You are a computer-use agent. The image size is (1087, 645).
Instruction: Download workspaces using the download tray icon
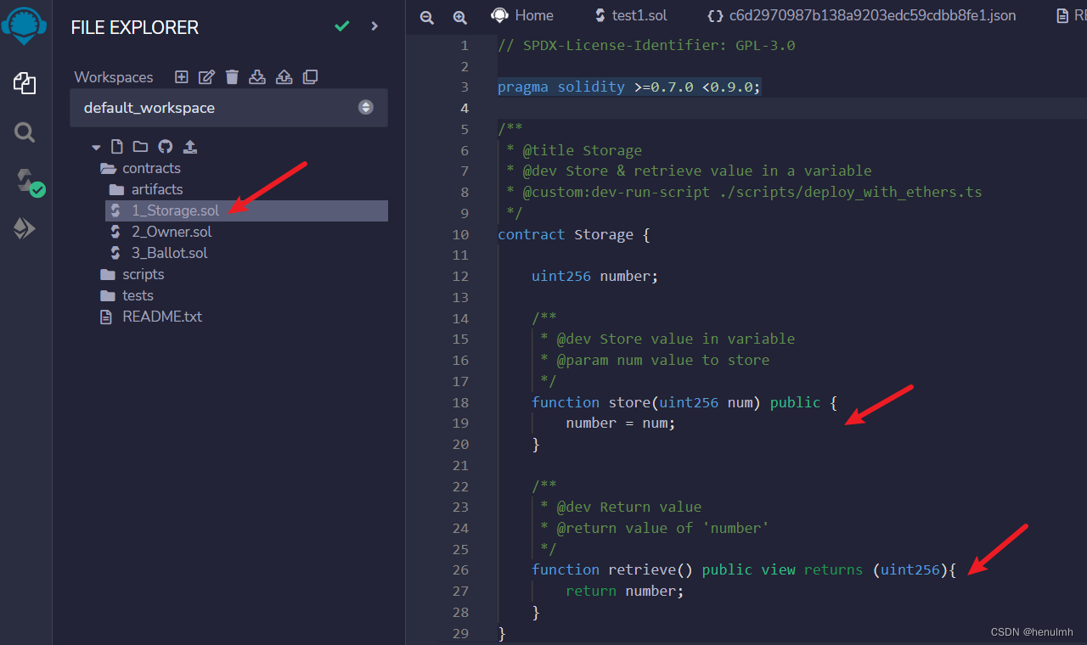tap(257, 77)
